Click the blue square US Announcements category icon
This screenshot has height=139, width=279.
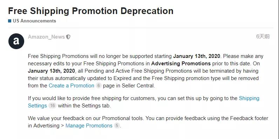click(9, 21)
